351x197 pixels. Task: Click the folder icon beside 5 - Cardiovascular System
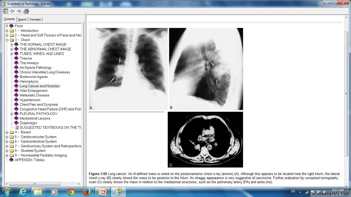[x=12, y=137]
